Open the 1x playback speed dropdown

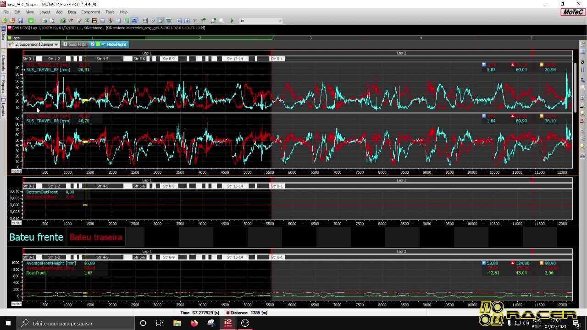point(260,21)
